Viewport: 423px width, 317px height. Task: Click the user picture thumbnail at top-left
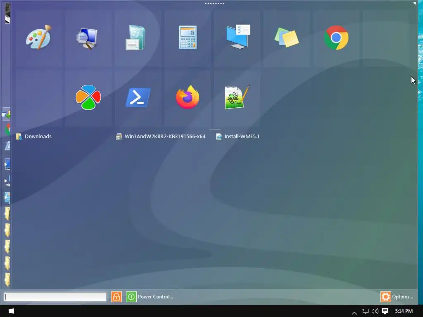click(x=7, y=13)
